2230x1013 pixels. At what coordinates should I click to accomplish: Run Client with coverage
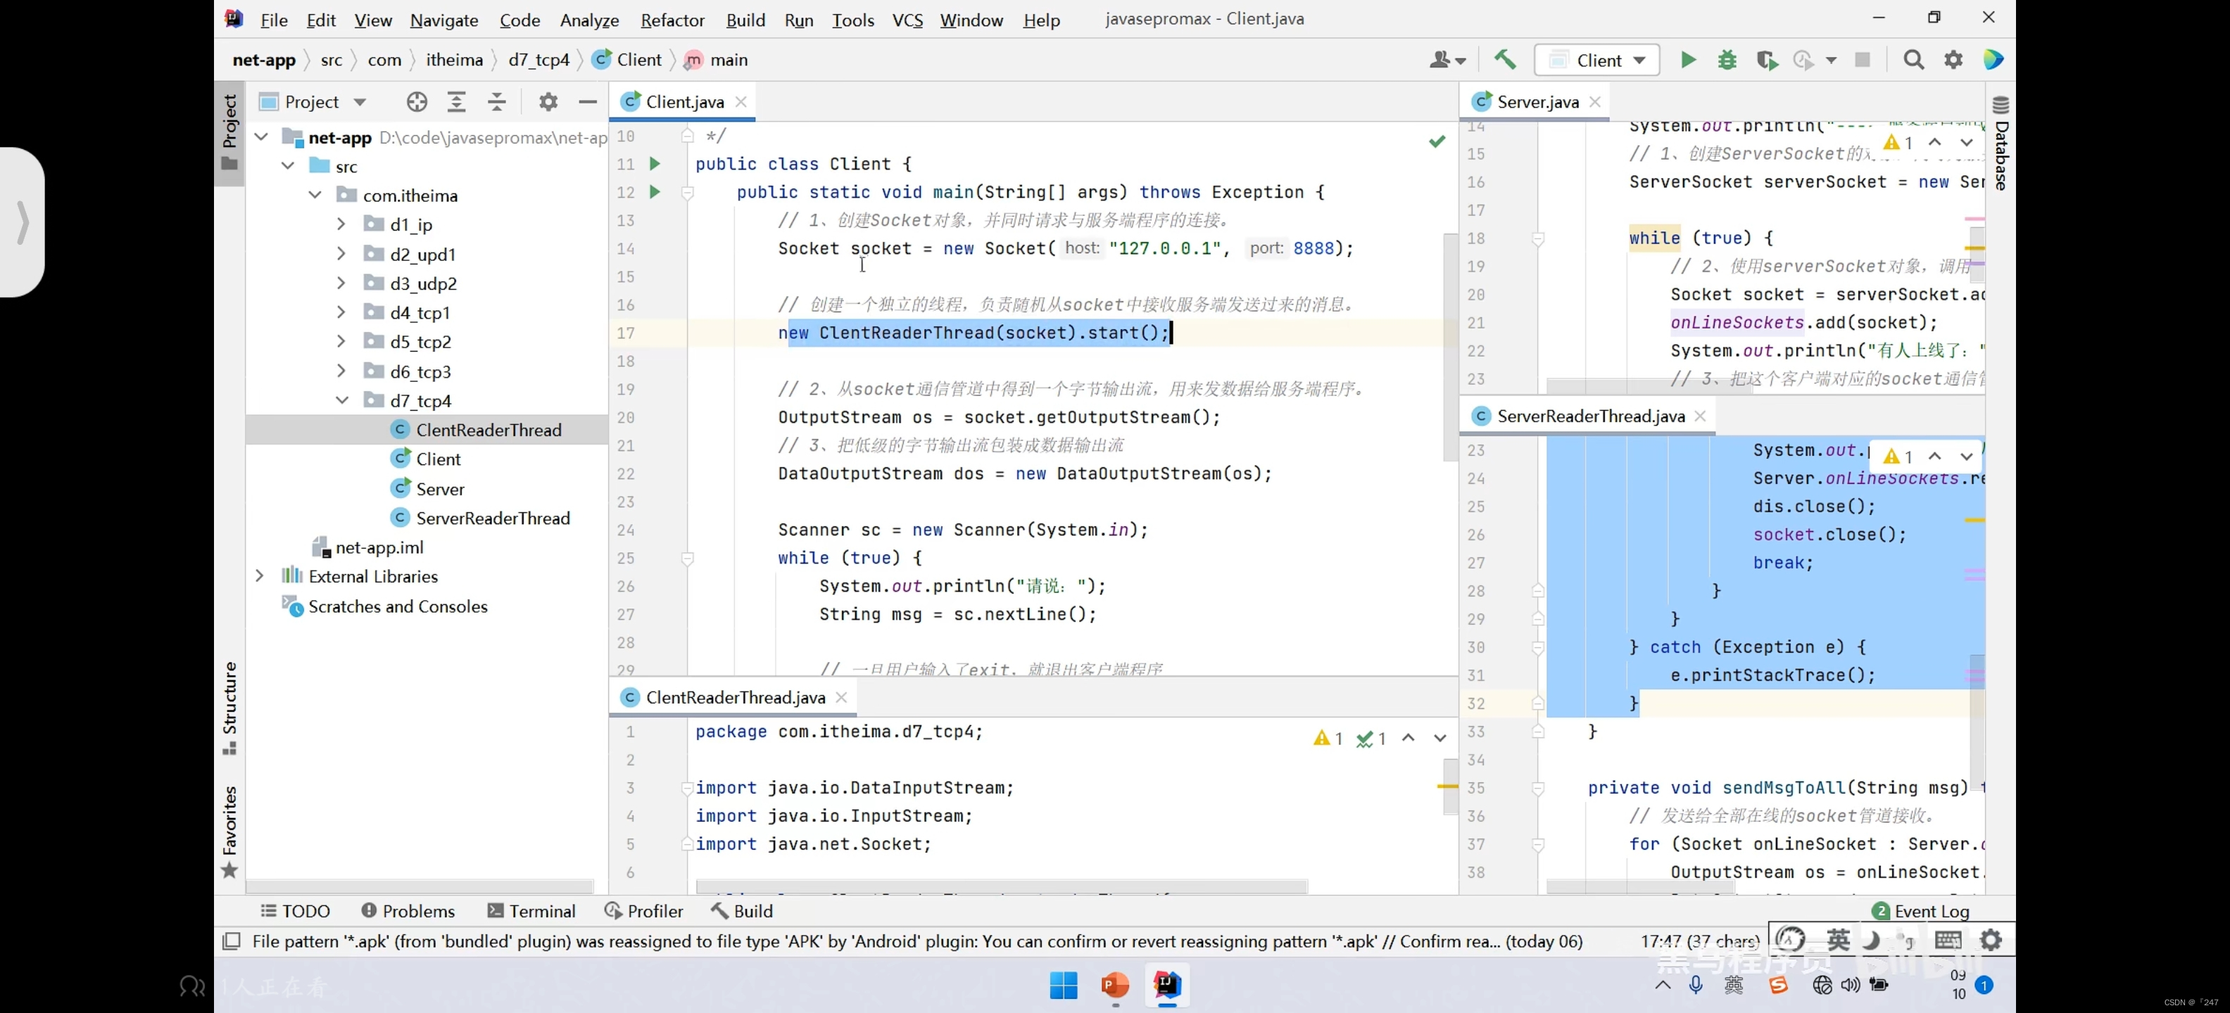pyautogui.click(x=1766, y=60)
